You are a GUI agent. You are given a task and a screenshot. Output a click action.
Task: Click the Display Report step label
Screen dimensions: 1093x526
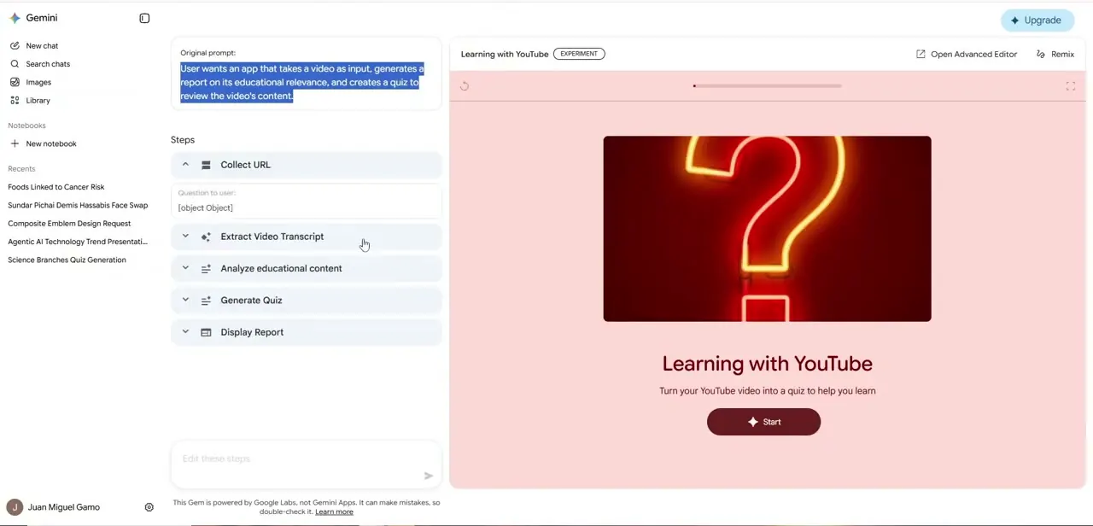pyautogui.click(x=252, y=332)
